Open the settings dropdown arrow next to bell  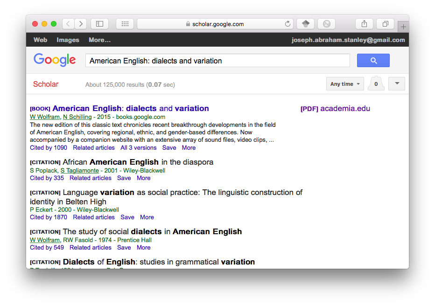tap(397, 83)
